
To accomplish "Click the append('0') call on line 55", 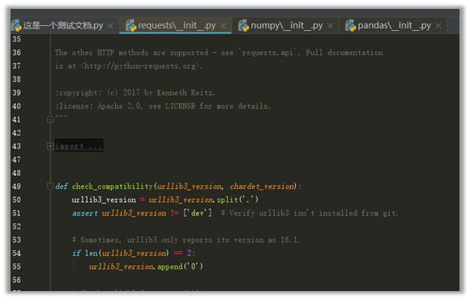I will [180, 267].
